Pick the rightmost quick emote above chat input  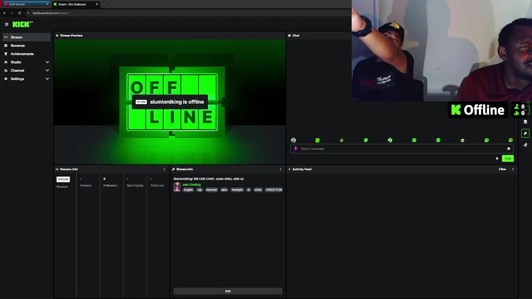click(511, 140)
